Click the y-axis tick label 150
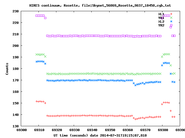The image size is (185, 138). click(16, 103)
